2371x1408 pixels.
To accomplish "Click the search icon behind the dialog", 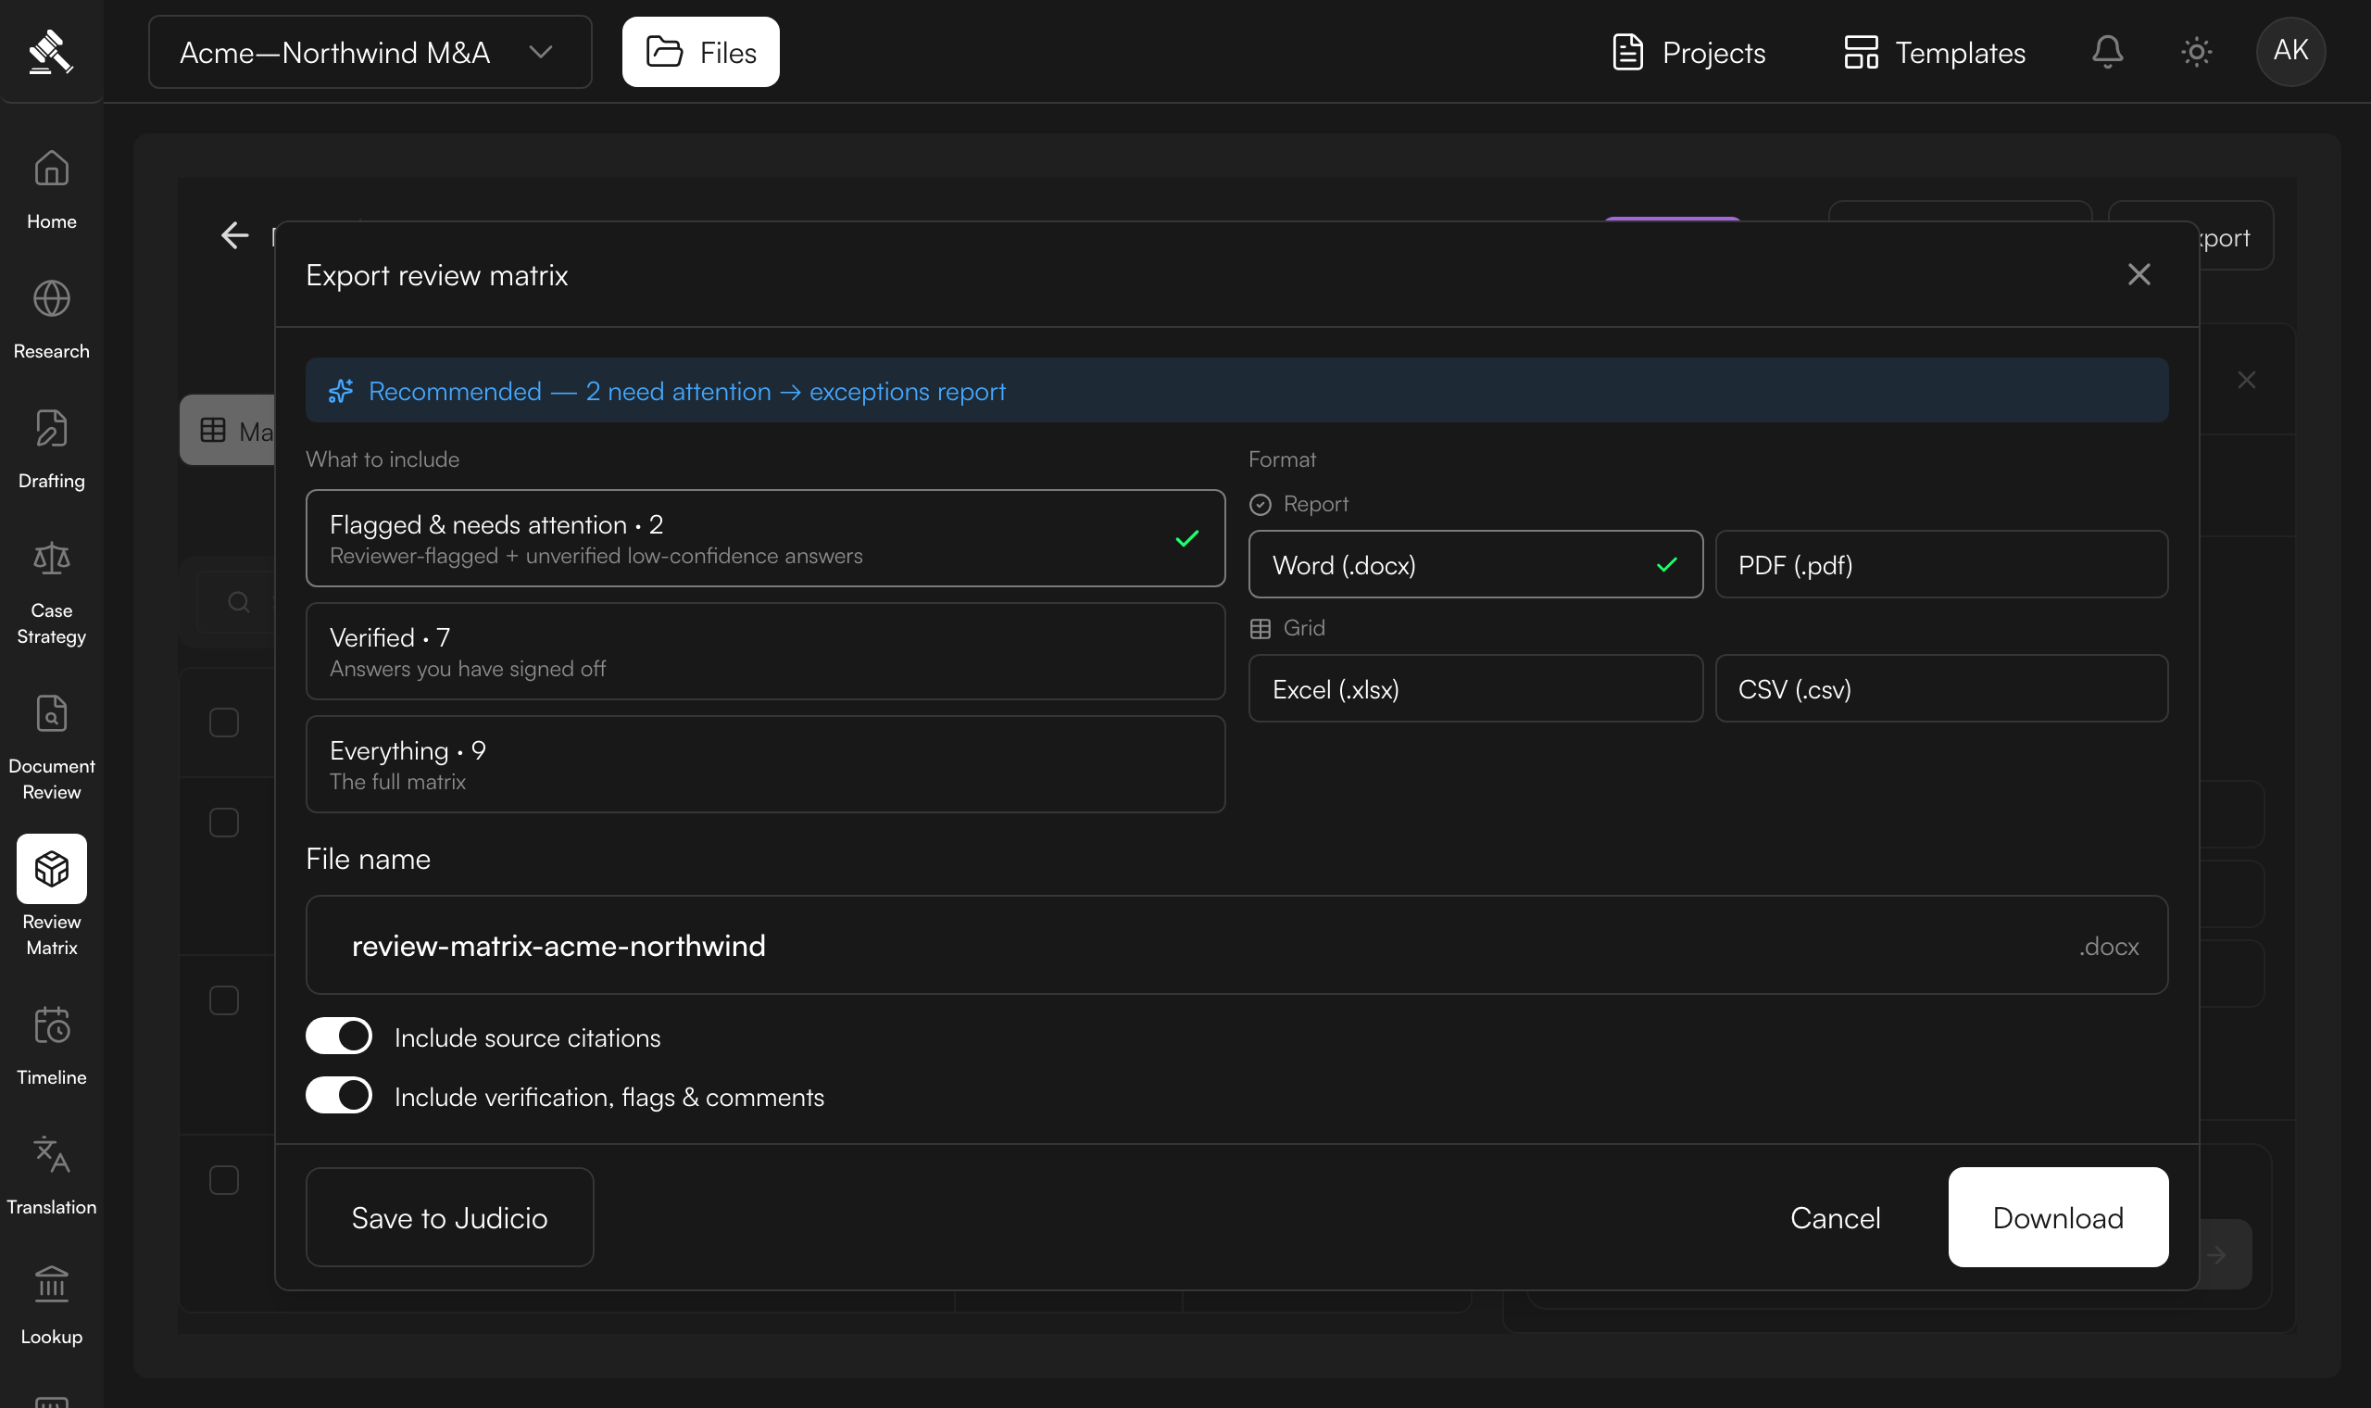I will click(x=239, y=601).
